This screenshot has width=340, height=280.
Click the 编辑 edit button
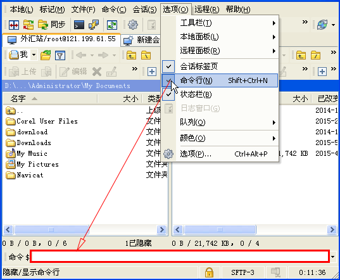click(73, 72)
